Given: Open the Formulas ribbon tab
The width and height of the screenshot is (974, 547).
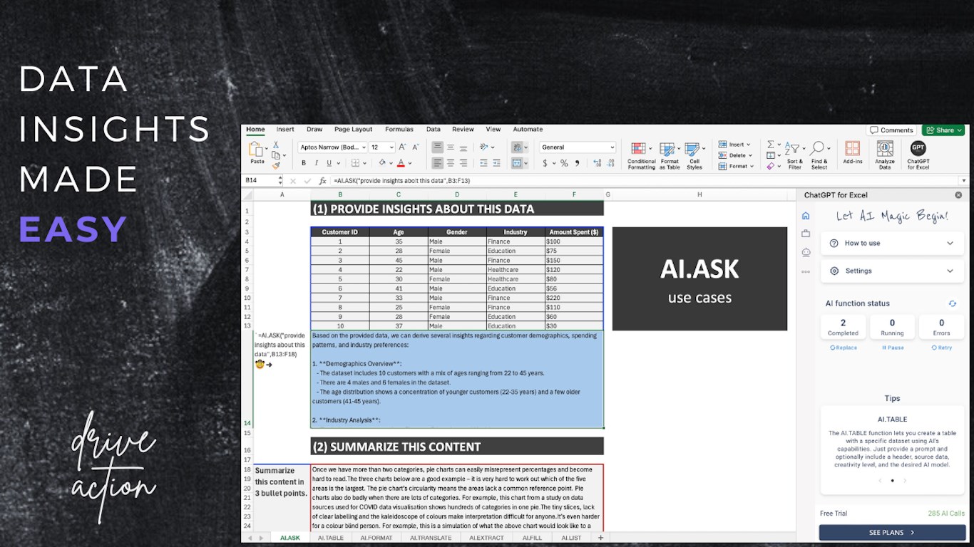Looking at the screenshot, I should [399, 130].
